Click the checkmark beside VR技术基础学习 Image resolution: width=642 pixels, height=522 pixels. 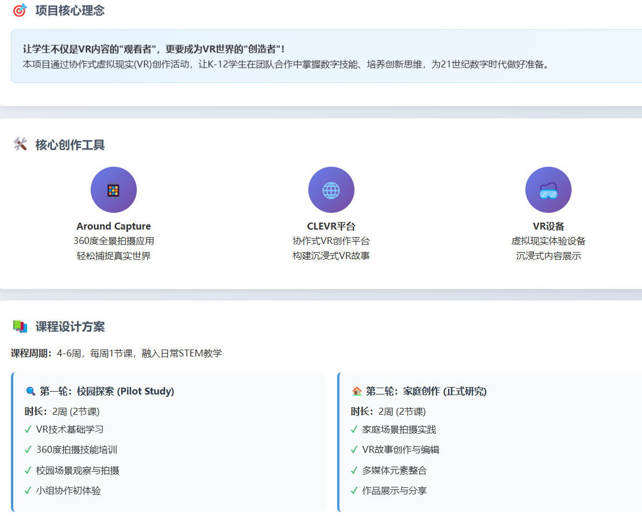28,429
